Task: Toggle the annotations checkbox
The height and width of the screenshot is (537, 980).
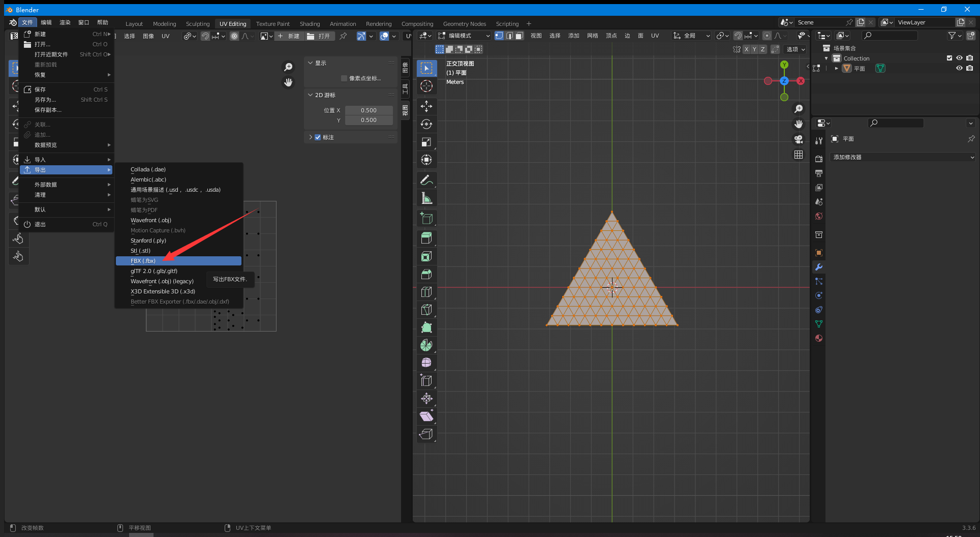Action: 318,137
